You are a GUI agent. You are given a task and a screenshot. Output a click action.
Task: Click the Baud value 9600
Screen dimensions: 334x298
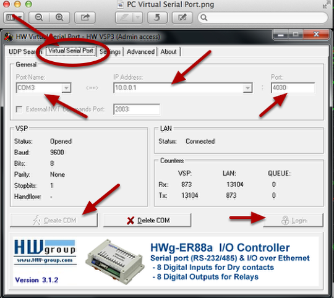click(x=57, y=153)
